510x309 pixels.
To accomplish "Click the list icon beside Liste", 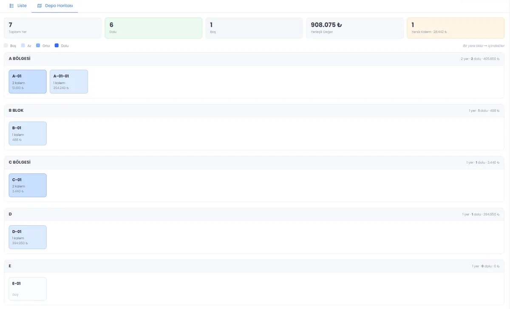I will click(11, 6).
